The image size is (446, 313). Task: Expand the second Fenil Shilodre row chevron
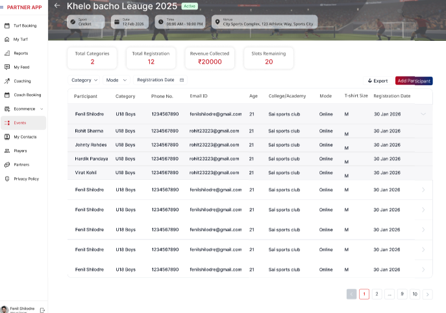pos(423,190)
